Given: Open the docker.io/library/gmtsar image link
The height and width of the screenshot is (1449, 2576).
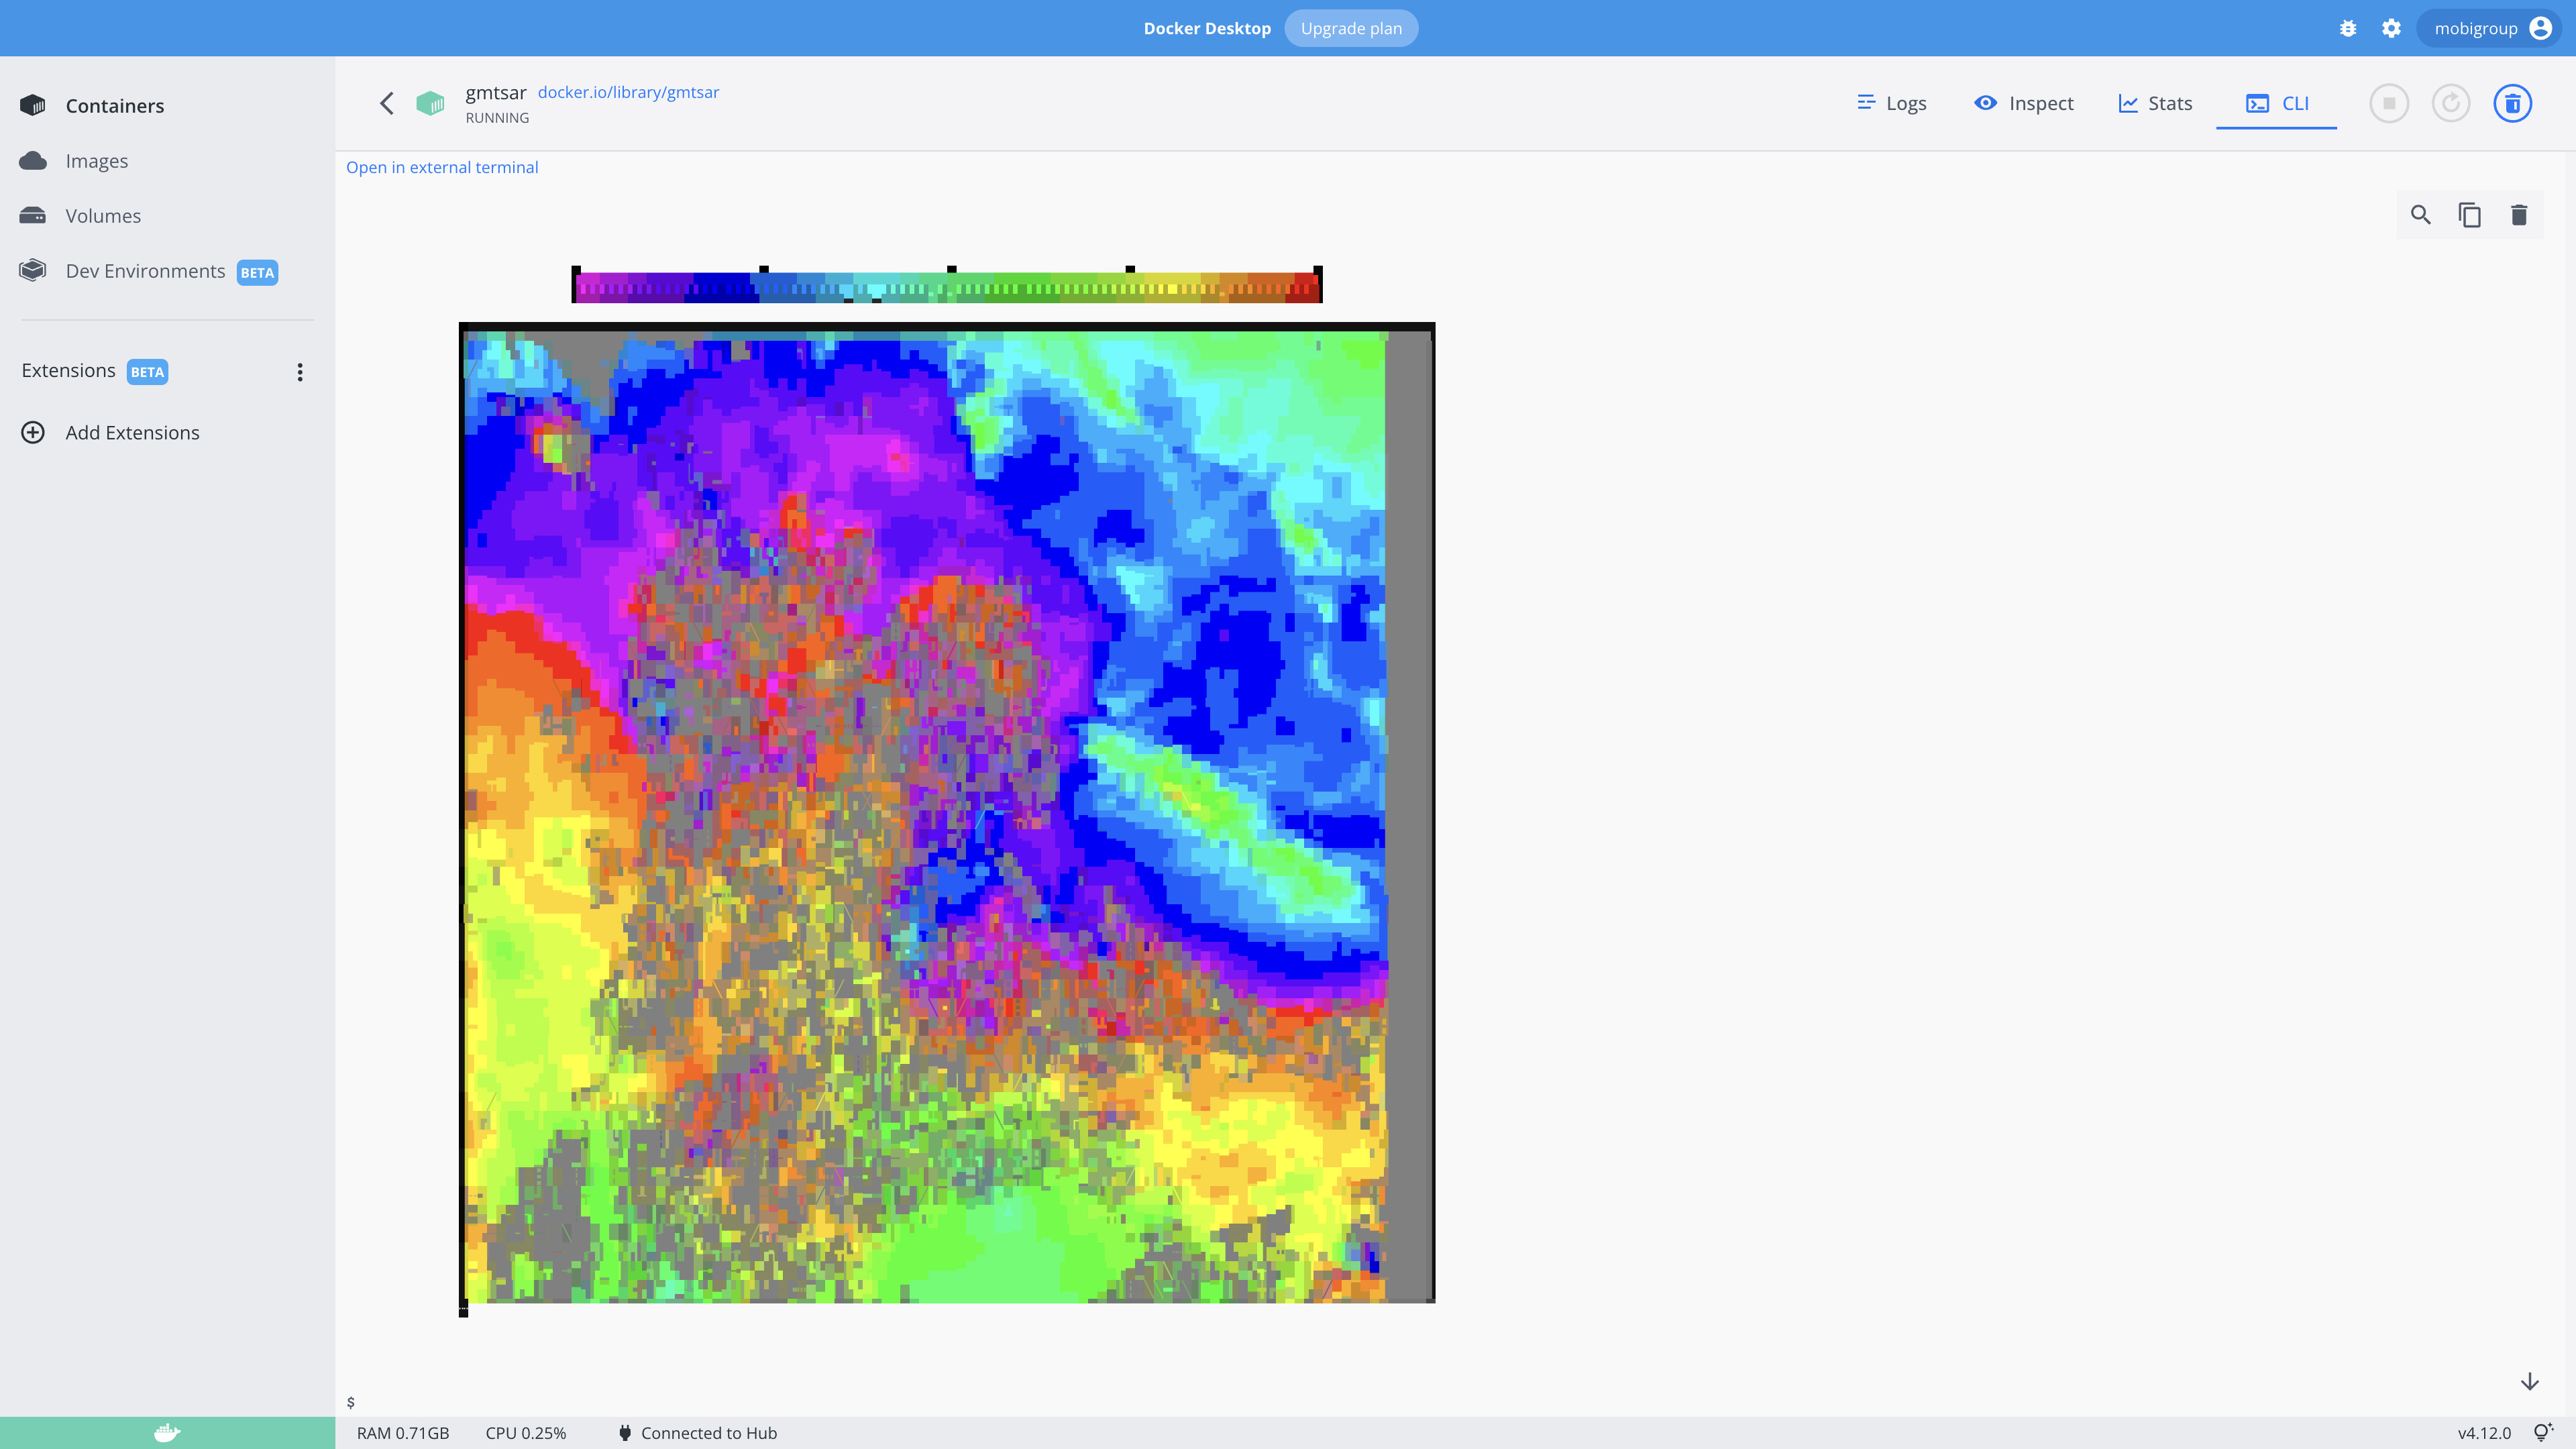Looking at the screenshot, I should pyautogui.click(x=628, y=92).
